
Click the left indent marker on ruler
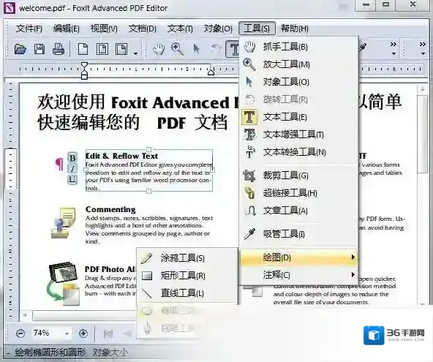click(x=85, y=71)
